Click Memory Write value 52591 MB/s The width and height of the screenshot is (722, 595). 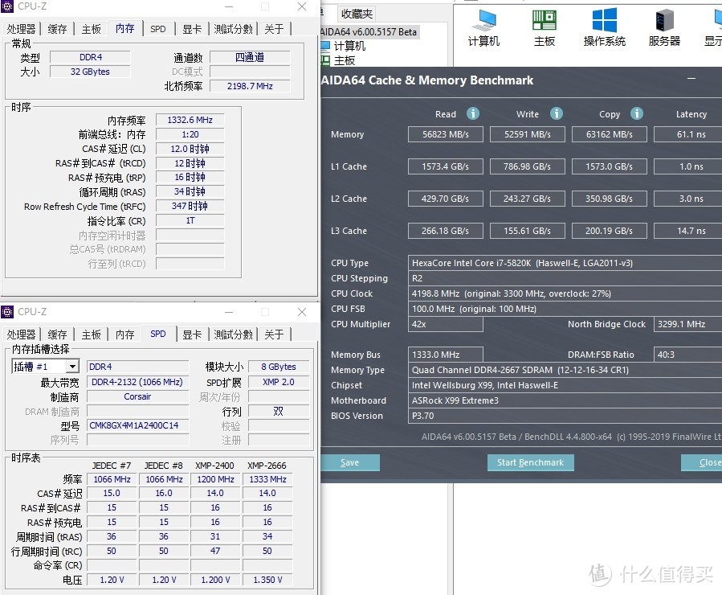(x=527, y=134)
